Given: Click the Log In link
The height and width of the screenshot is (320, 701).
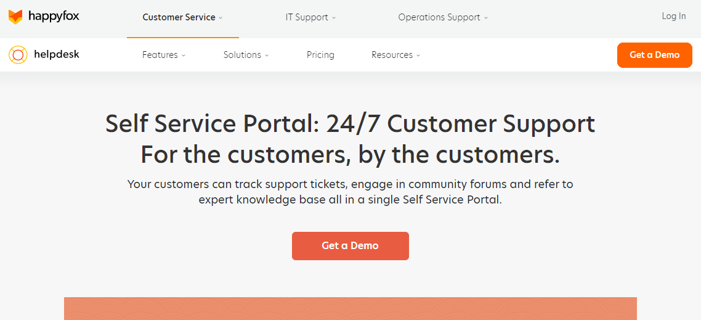Looking at the screenshot, I should click(x=674, y=16).
